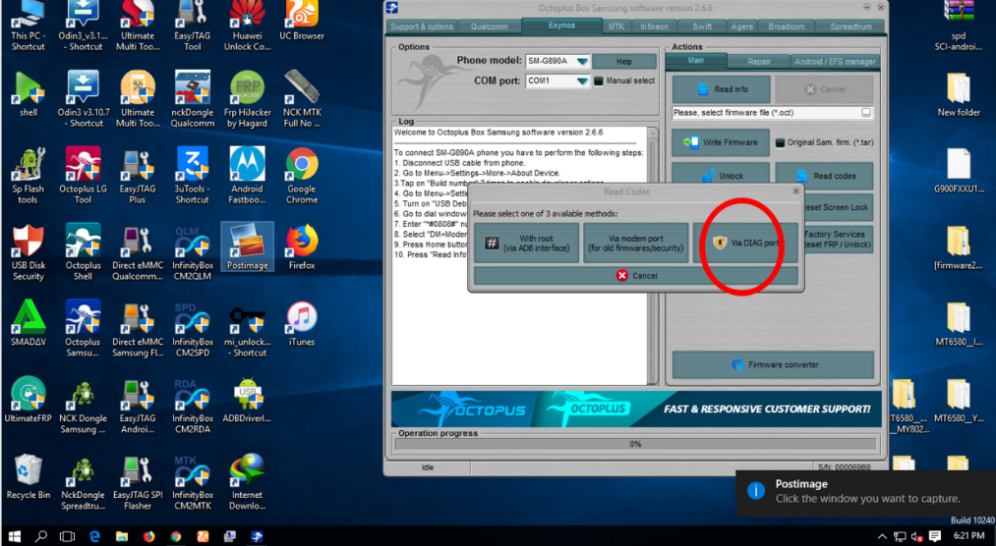The height and width of the screenshot is (546, 996).
Task: Choose Via DIAG port method
Action: (x=745, y=243)
